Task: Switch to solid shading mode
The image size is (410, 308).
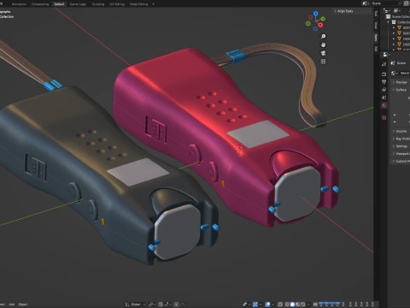Action: pos(292,305)
